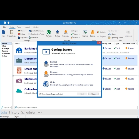Close Getting Started dialog with red X

pyautogui.click(x=99, y=43)
